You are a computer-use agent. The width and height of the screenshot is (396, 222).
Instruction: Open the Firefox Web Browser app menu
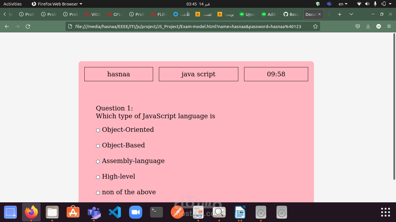[x=57, y=4]
